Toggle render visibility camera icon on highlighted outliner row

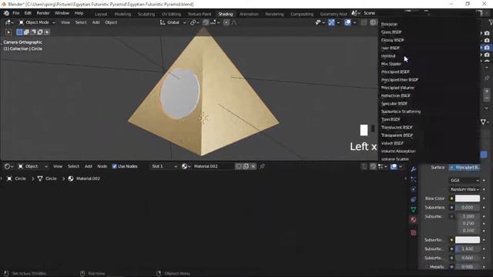click(487, 48)
